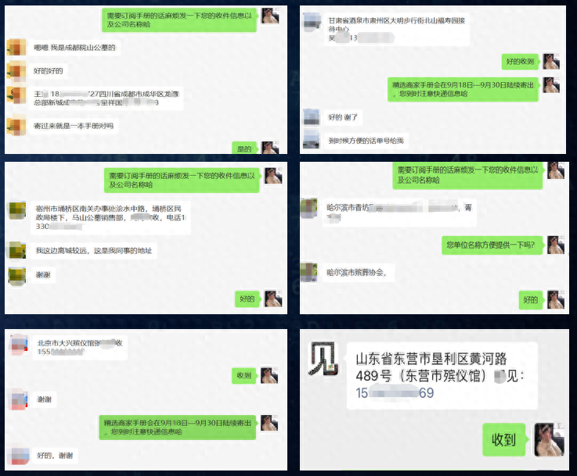Open woman avatar beside the 东营 chat's 收到 reply
The height and width of the screenshot is (476, 577).
pos(549,439)
